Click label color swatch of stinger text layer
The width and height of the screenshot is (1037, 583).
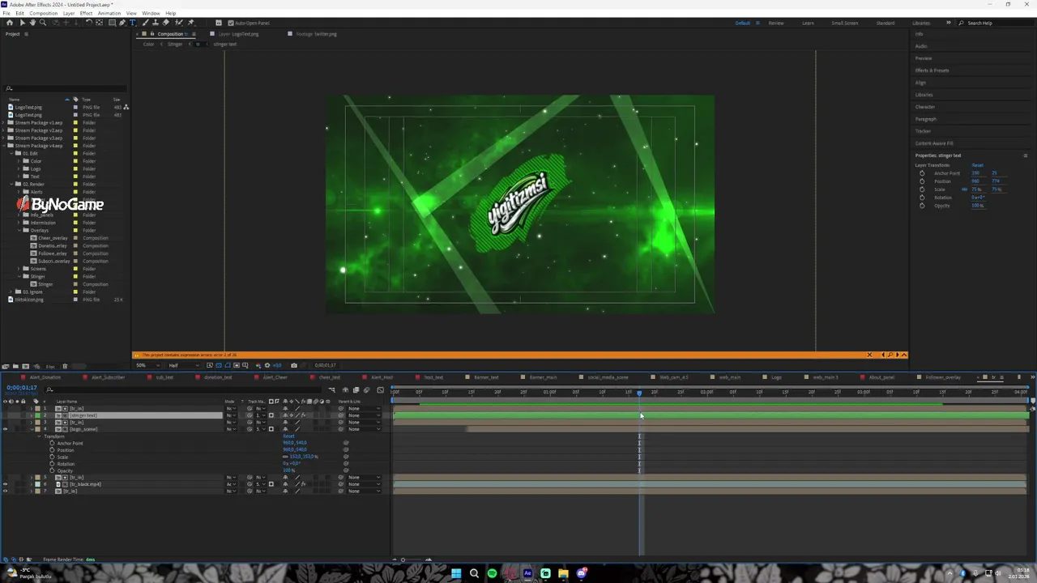pos(37,415)
